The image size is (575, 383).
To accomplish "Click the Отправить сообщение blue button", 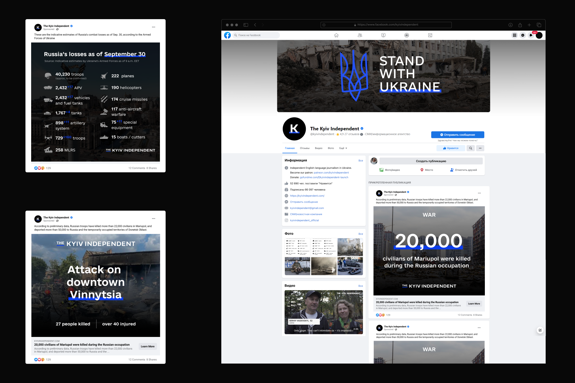I will (458, 135).
